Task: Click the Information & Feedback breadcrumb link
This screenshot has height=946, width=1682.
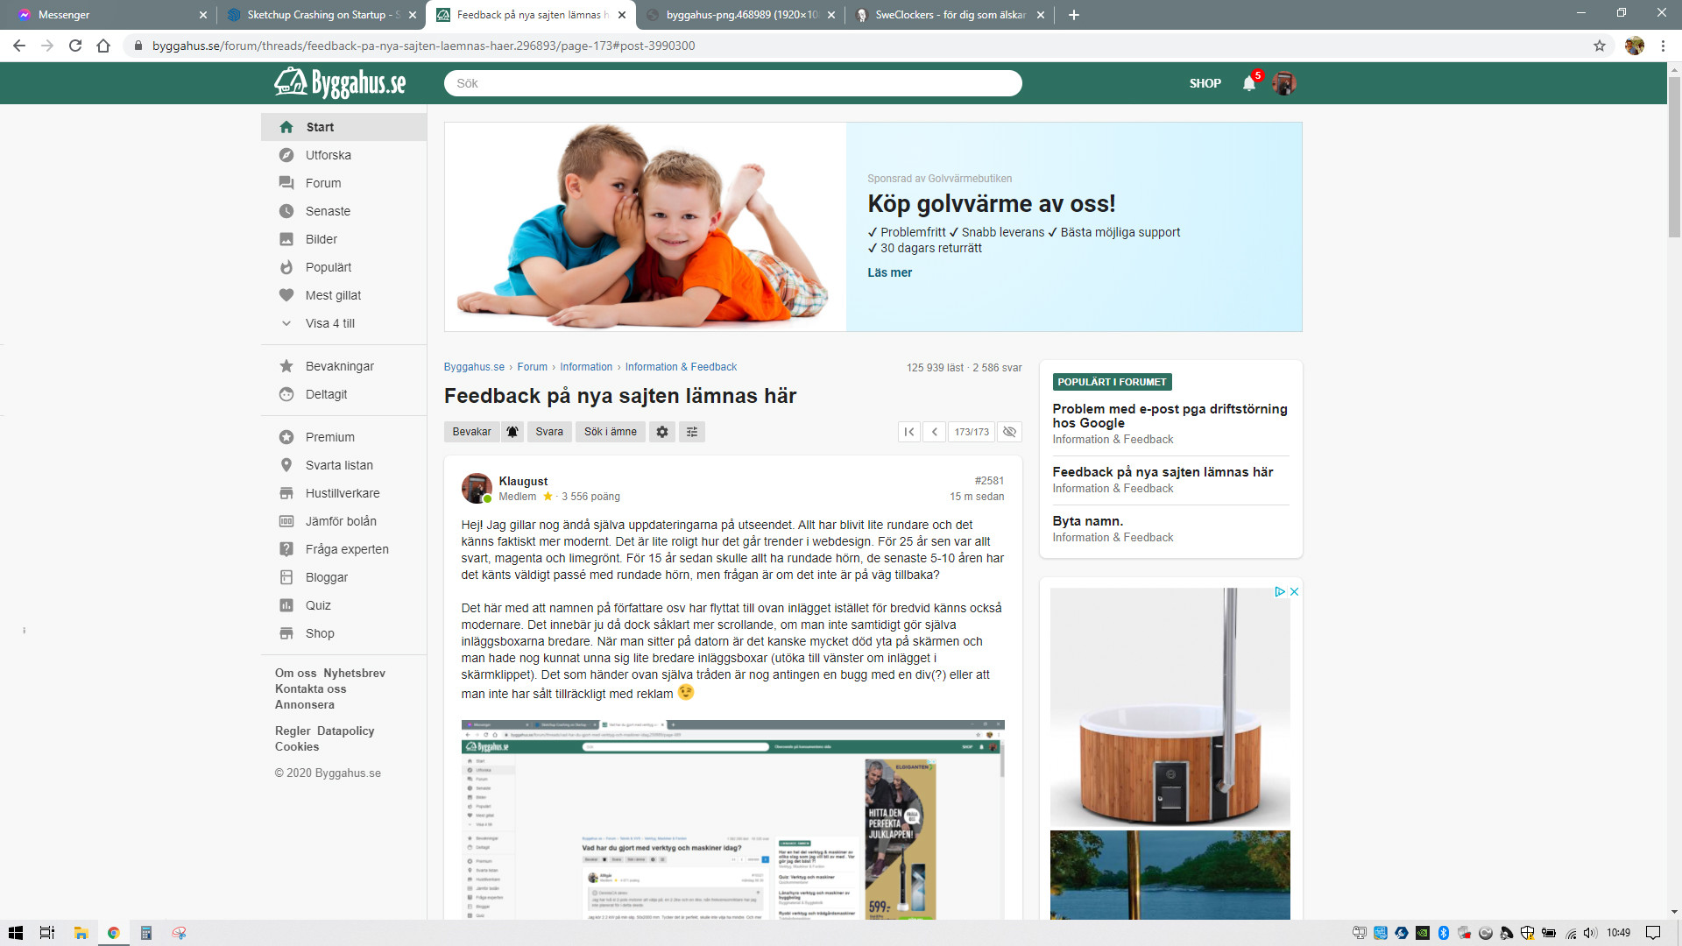Action: point(681,367)
